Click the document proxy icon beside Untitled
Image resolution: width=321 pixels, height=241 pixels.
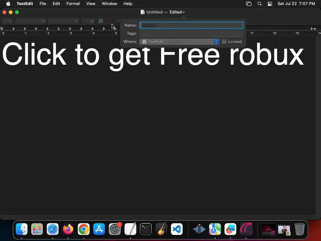(143, 12)
